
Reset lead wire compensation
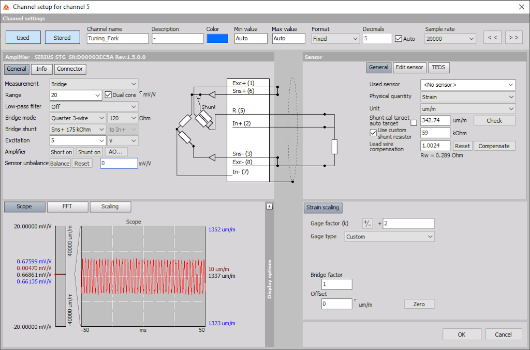tap(462, 146)
